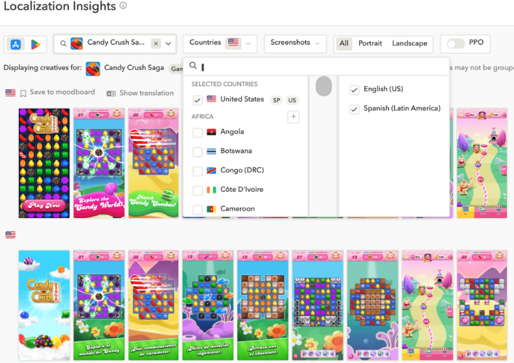Click the Localization Insights info icon
Screen dimensions: 514x363
[123, 6]
